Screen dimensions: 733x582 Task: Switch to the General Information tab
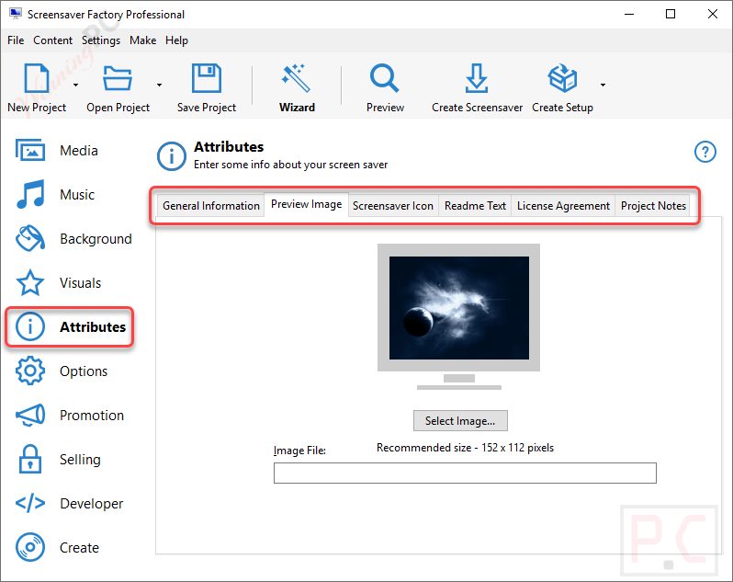point(211,206)
